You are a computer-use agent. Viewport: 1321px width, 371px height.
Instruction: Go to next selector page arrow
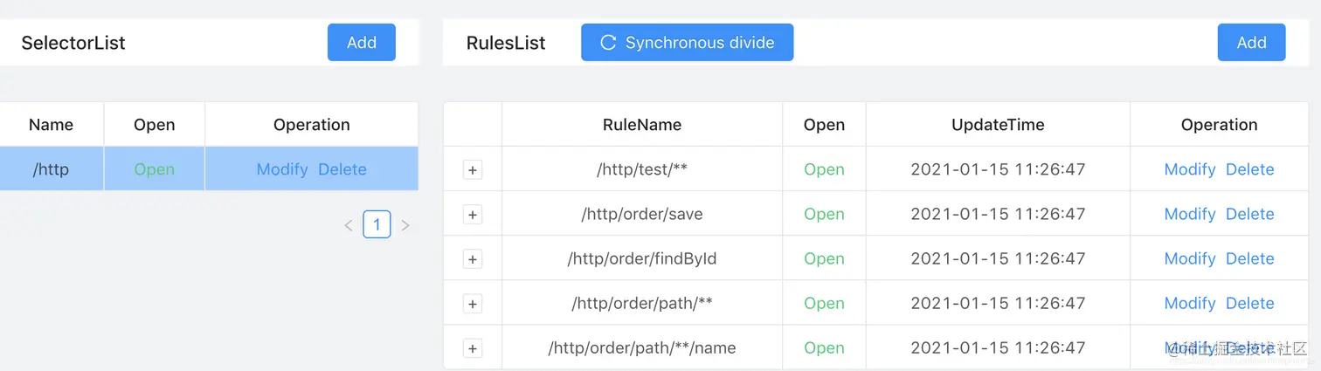(x=405, y=225)
